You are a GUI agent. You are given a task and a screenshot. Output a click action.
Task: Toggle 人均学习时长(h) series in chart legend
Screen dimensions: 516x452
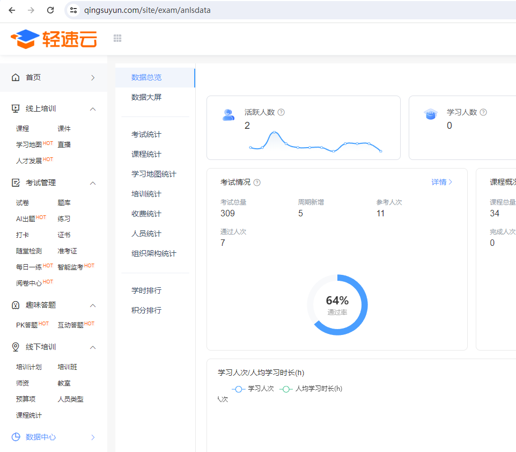pos(311,389)
